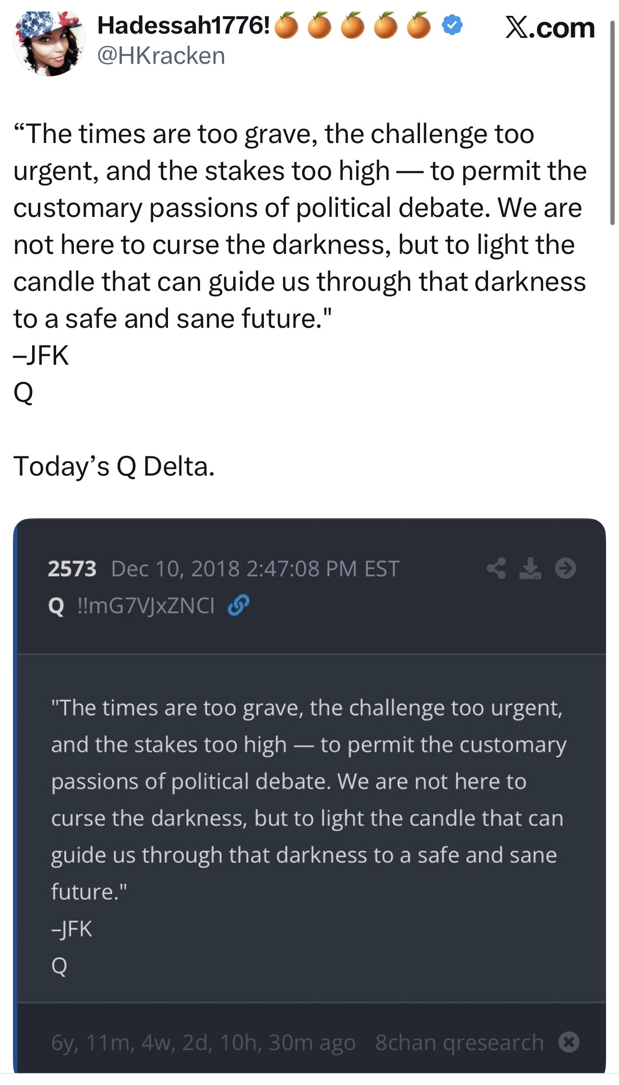Click the vertical scrollbar thumb
The image size is (619, 1085).
tap(612, 122)
